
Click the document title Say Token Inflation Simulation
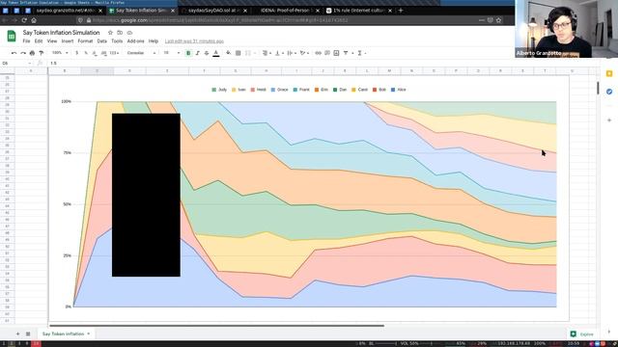coord(61,33)
